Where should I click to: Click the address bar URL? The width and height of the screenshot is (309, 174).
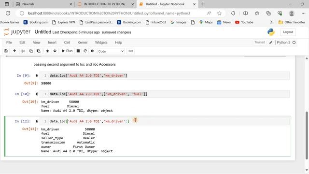(109, 13)
